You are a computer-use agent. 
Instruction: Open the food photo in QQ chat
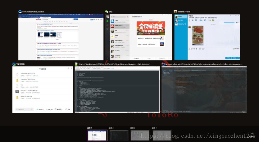tap(198, 35)
